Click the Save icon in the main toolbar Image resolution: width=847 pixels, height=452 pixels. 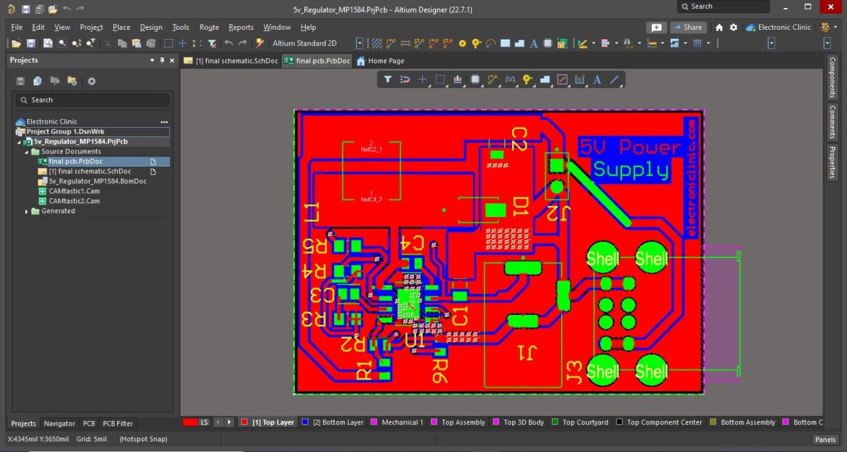32,43
